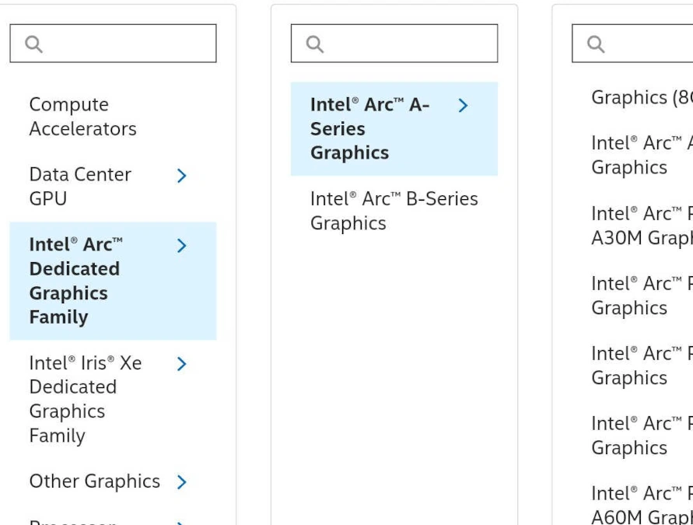Click the arrow next to Intel Arc Dedicated Graphics Family
Image resolution: width=693 pixels, height=525 pixels.
coord(182,246)
